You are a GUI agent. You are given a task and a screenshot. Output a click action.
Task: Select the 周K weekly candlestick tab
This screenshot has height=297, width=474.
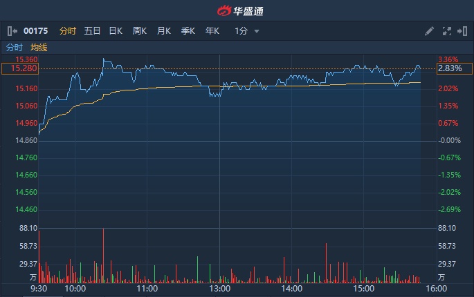pos(140,31)
